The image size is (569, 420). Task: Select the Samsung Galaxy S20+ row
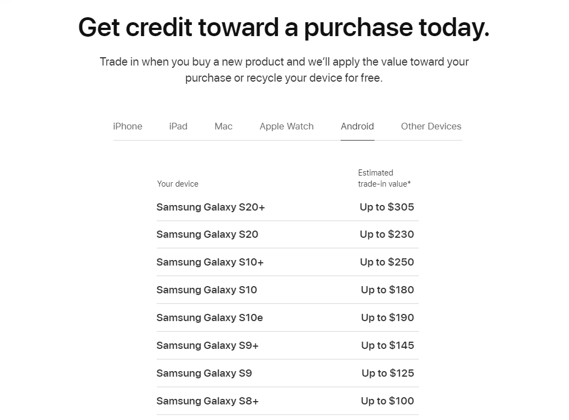211,207
